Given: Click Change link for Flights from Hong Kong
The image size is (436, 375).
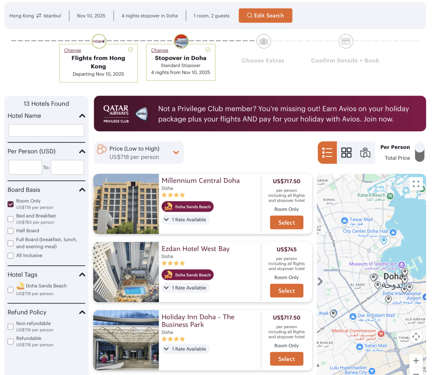Looking at the screenshot, I should click(x=72, y=50).
